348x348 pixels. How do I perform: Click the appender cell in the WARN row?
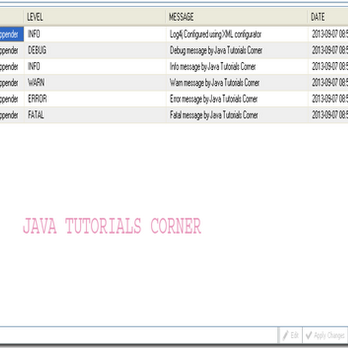click(12, 83)
